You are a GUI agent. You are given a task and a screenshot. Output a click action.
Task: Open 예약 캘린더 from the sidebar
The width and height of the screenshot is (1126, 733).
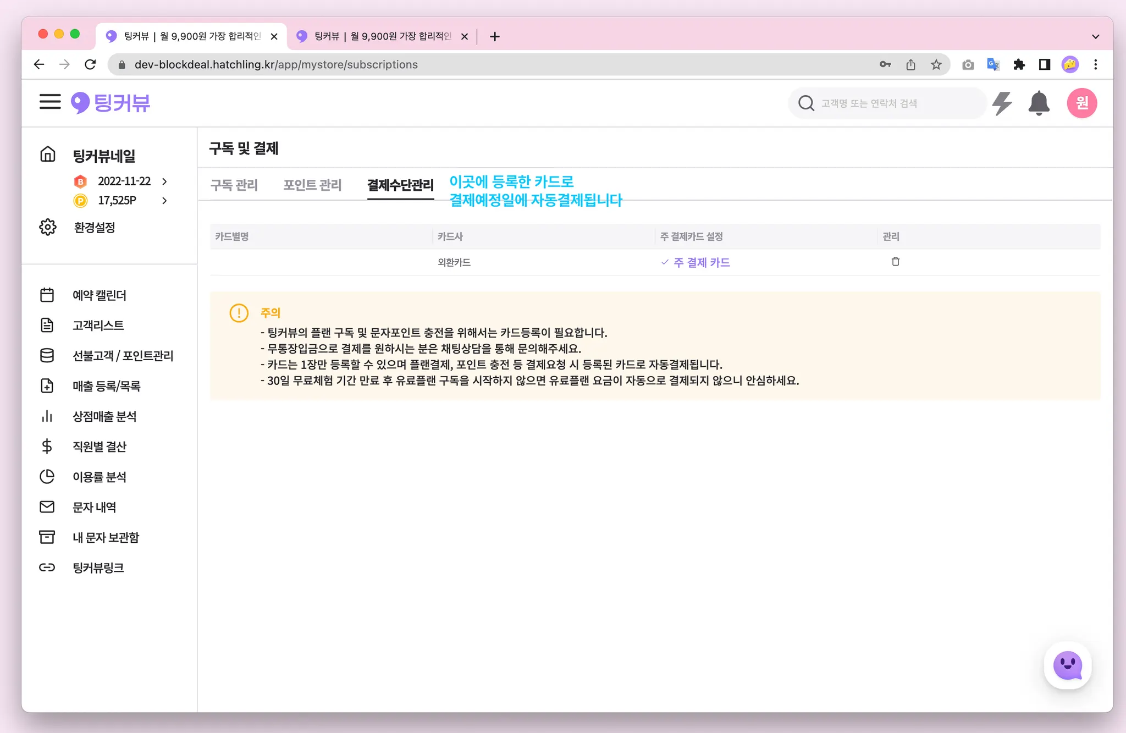(x=99, y=295)
